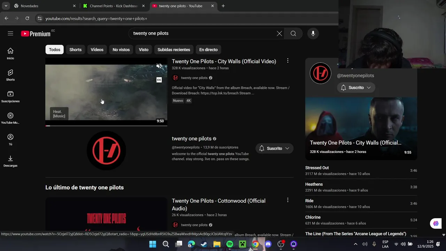The image size is (446, 251).
Task: Reload the YouTube page
Action: [27, 18]
